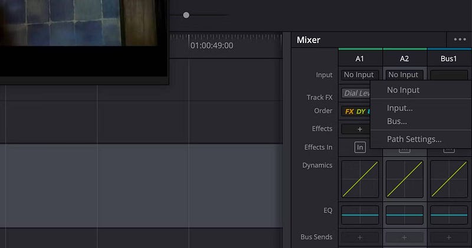The image size is (472, 248).
Task: Click the Dial Level Track FX on A1
Action: 356,93
